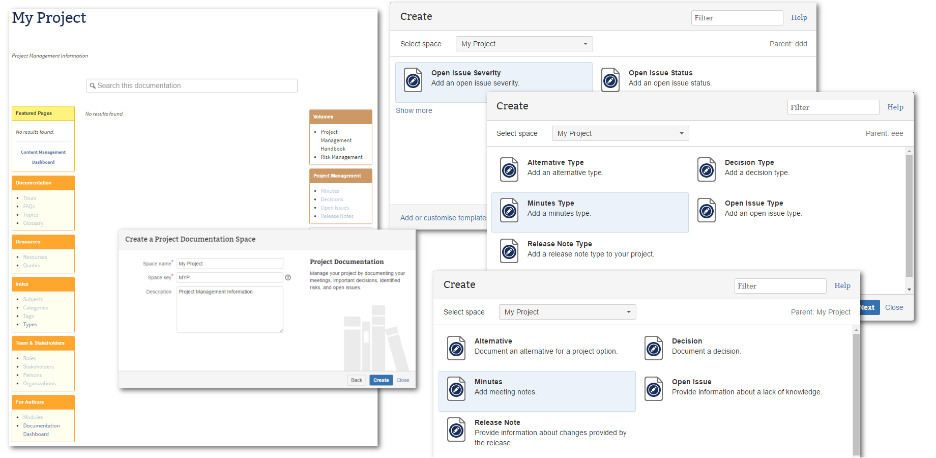Viewport: 936px width, 458px height.
Task: Click the Back button in space dialog
Action: pos(357,380)
